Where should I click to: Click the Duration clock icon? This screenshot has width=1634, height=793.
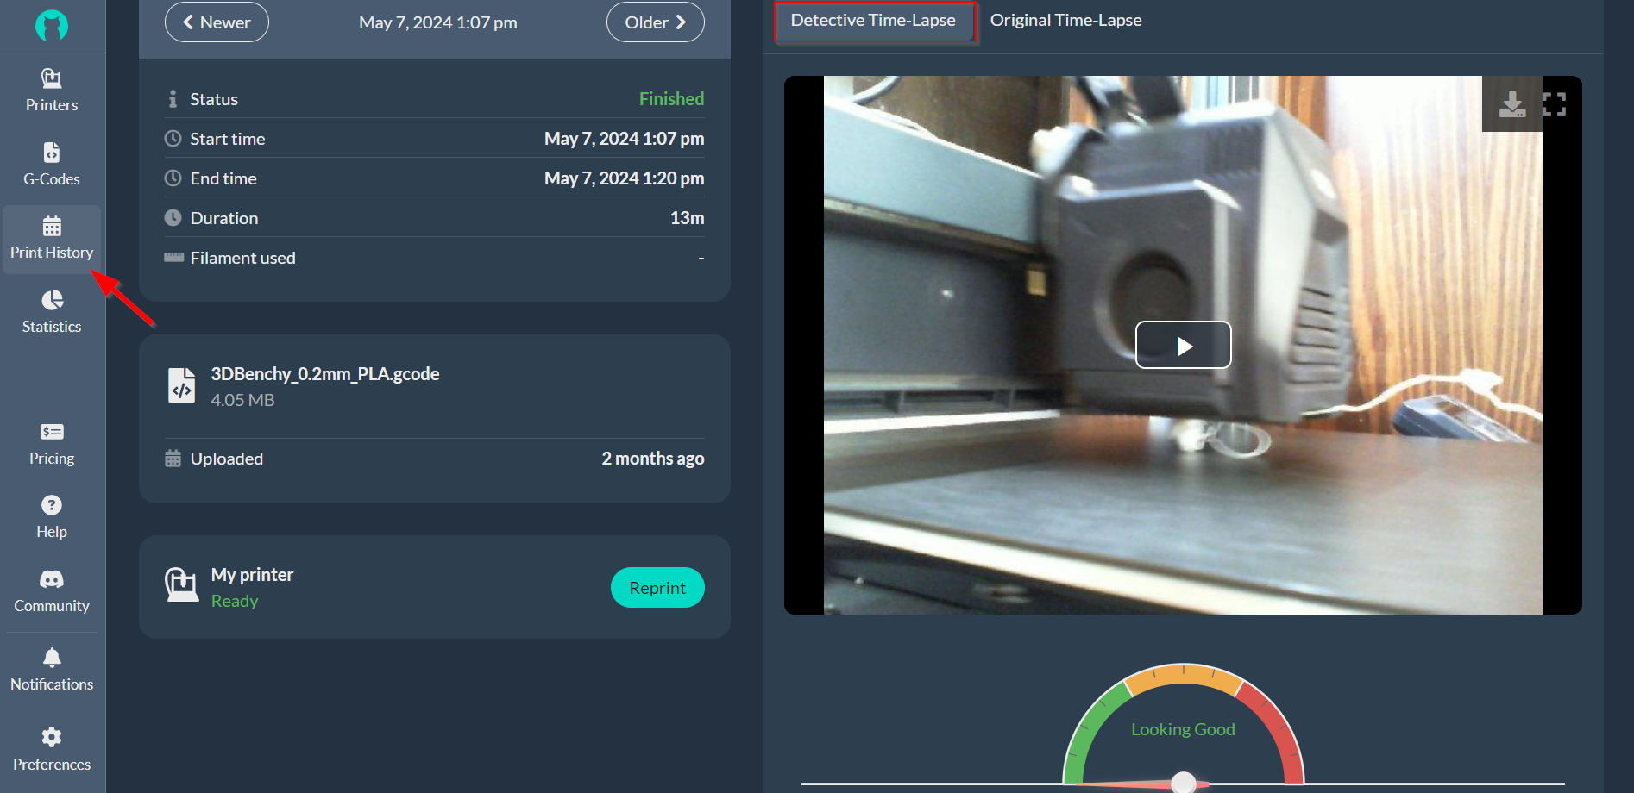173,218
